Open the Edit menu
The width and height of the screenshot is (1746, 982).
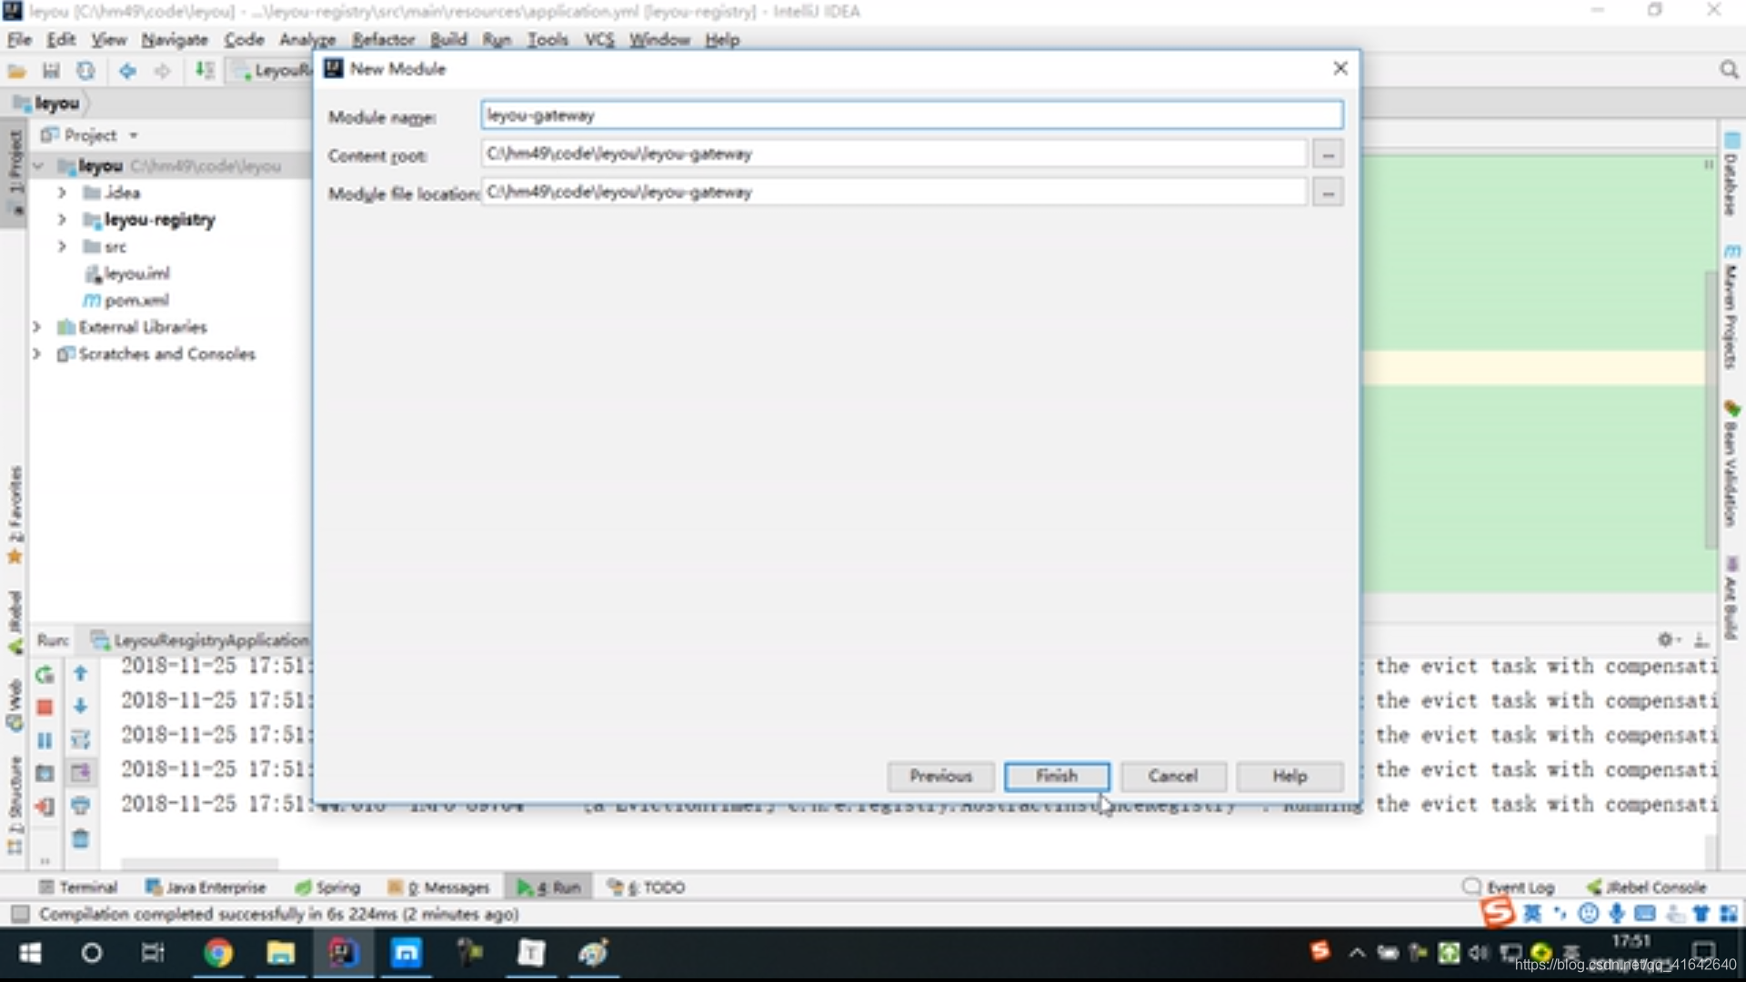pyautogui.click(x=61, y=39)
